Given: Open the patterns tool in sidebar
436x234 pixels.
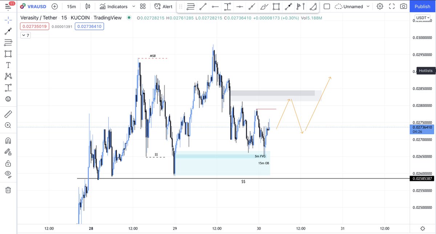Looking at the screenshot, I should [8, 76].
